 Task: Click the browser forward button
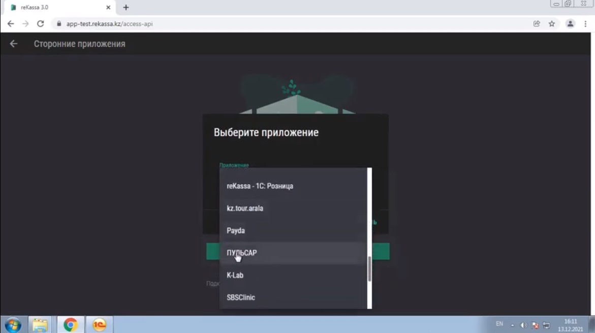(x=25, y=23)
